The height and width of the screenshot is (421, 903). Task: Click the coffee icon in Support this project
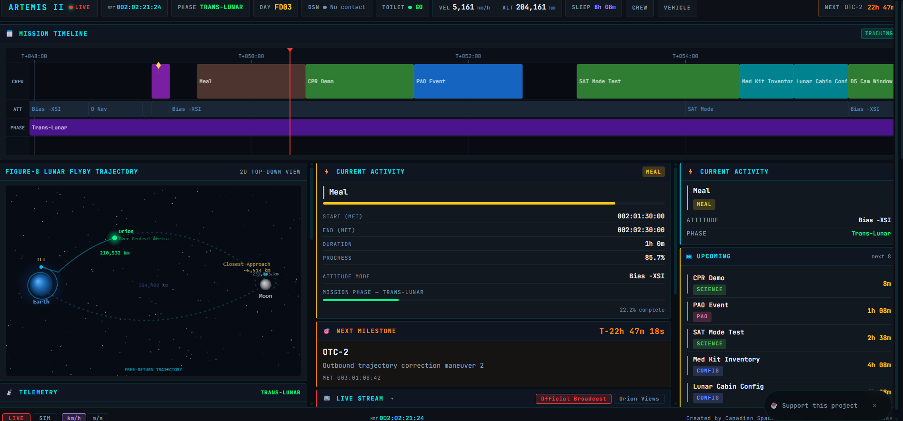774,406
